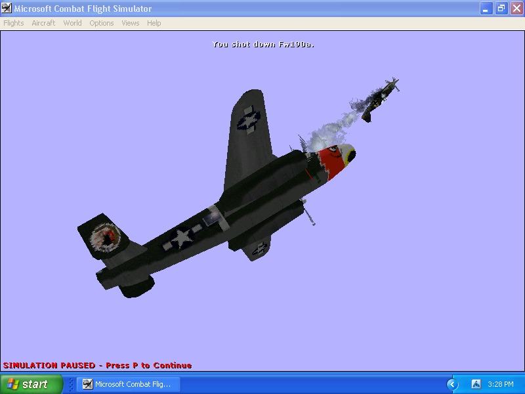Viewport: 525px width, 394px height.
Task: Expand the hidden system tray icons chevron
Action: coord(452,384)
